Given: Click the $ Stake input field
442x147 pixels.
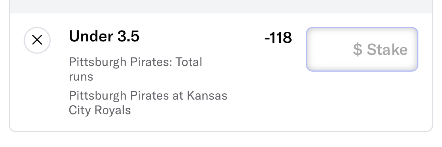Looking at the screenshot, I should coord(362,49).
